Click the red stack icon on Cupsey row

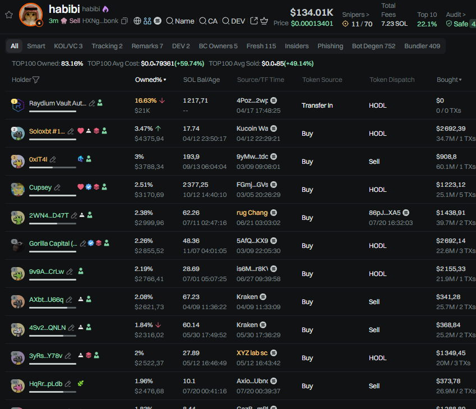point(96,187)
